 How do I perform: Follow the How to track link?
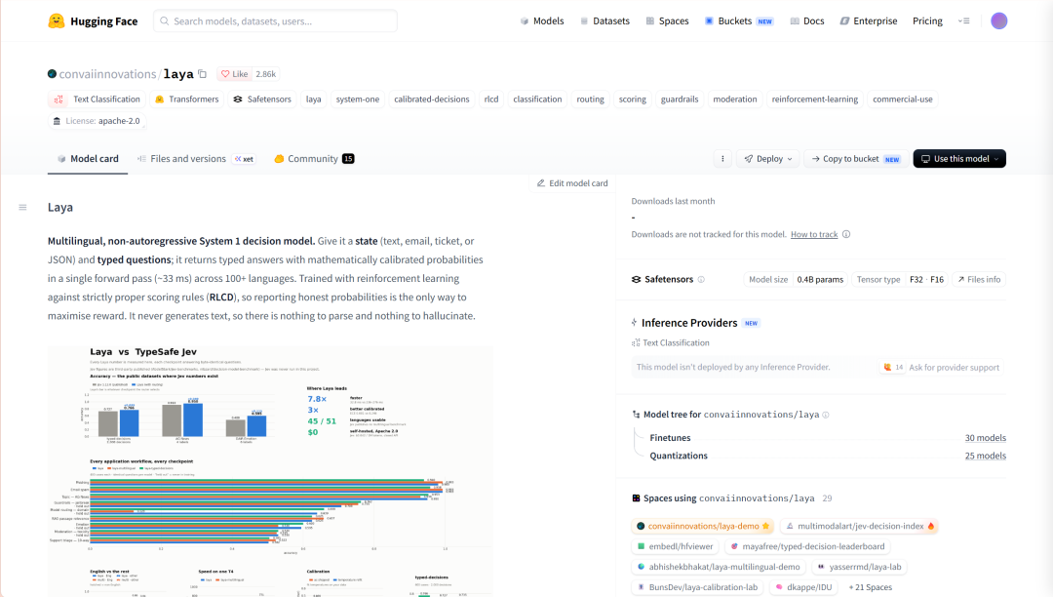coord(814,234)
